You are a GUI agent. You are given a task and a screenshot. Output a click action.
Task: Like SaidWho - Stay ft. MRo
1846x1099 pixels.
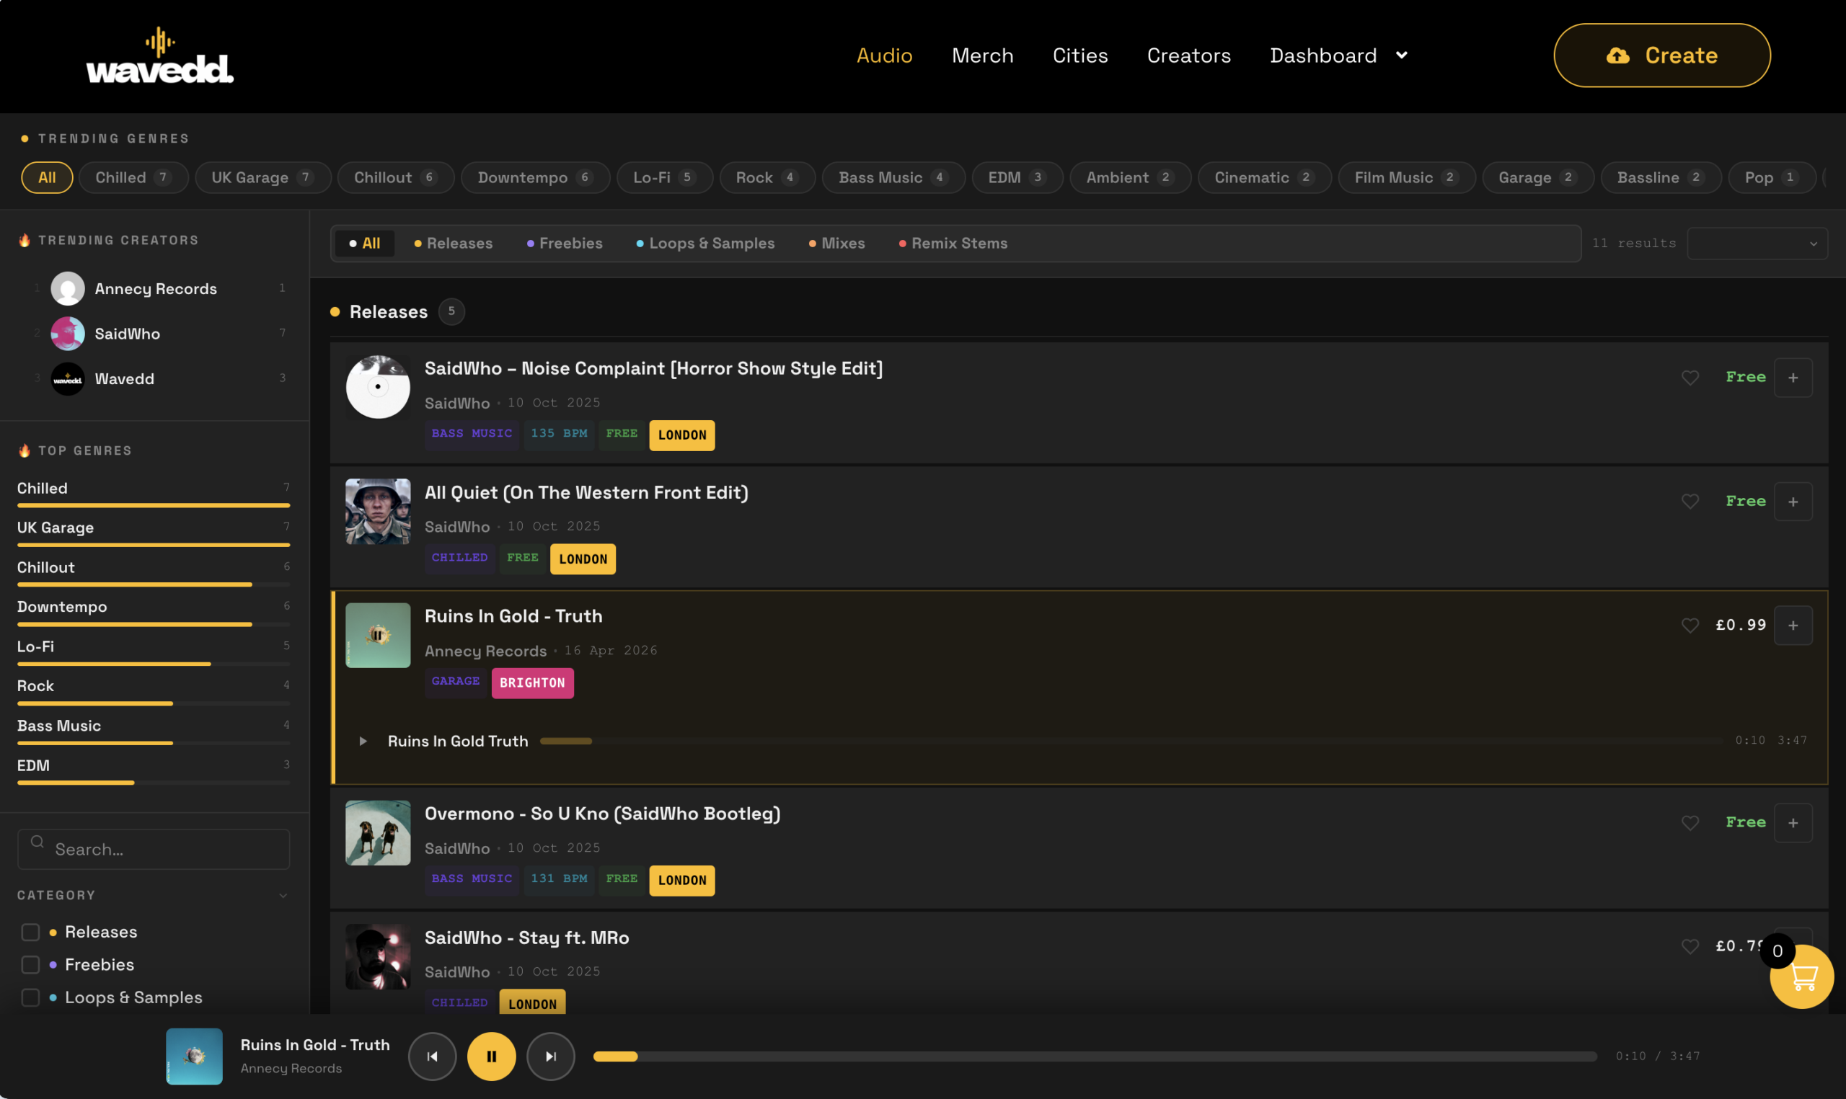[x=1690, y=946]
